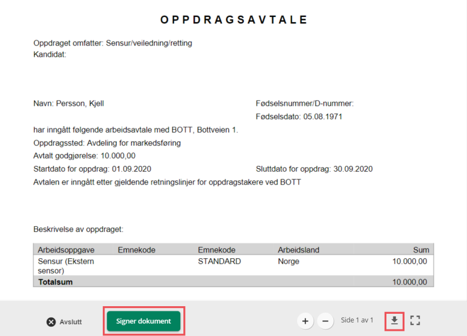Open fullscreen view icon
Image resolution: width=467 pixels, height=336 pixels.
pyautogui.click(x=415, y=320)
